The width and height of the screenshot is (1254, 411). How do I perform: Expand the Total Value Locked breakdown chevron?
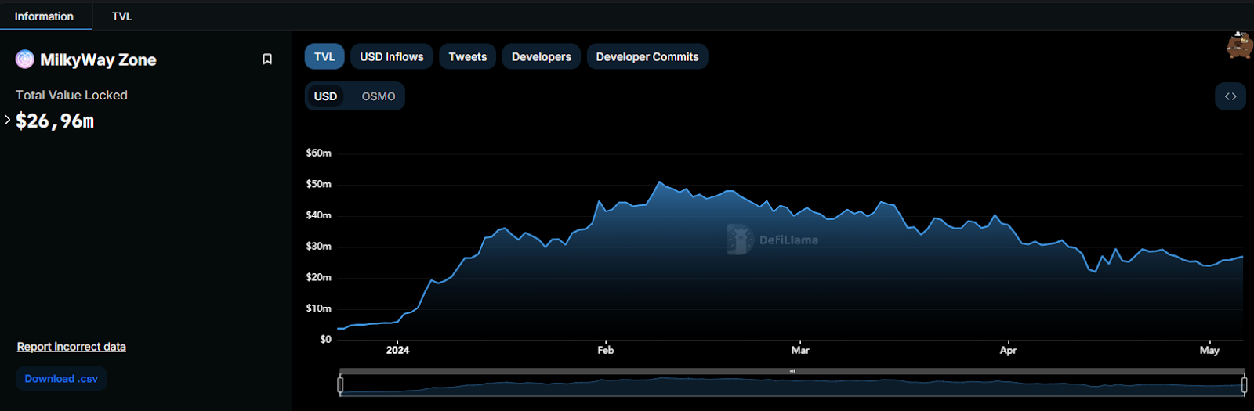[x=8, y=120]
